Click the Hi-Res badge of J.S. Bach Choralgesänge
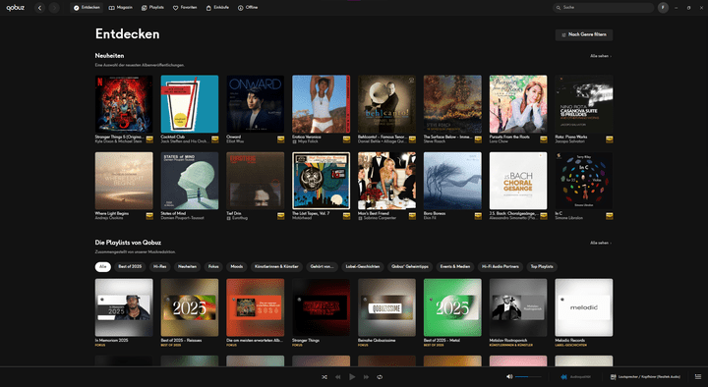708x387 pixels. pos(544,216)
